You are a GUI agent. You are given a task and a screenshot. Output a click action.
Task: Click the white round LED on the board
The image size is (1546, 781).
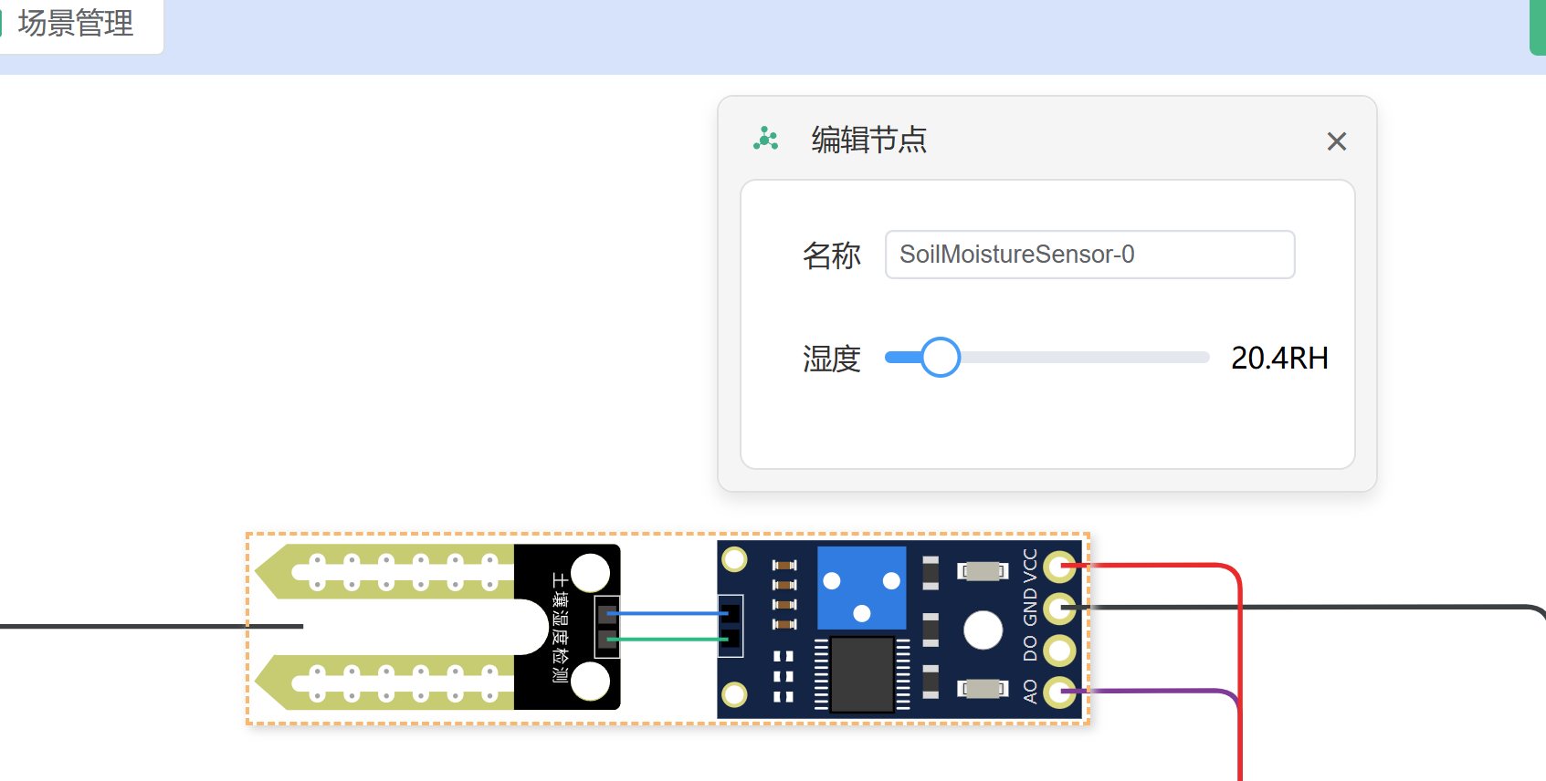click(x=983, y=630)
